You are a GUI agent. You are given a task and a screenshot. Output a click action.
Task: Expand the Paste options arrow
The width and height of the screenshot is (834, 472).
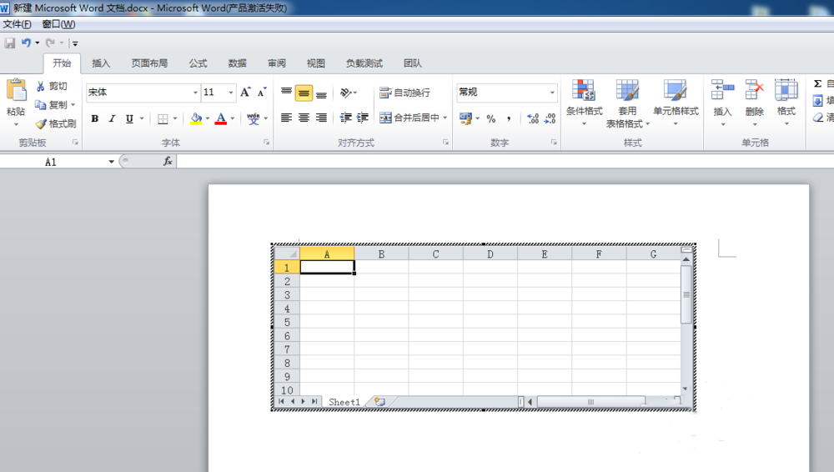pos(16,124)
